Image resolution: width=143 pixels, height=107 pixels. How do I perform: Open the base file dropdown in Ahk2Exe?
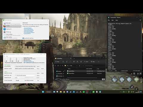coord(25,75)
